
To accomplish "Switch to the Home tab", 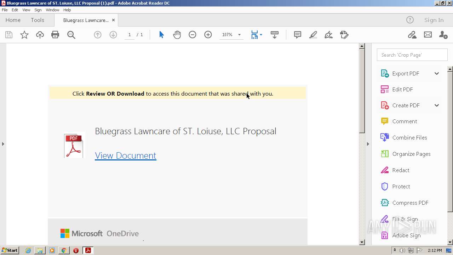I will (13, 20).
